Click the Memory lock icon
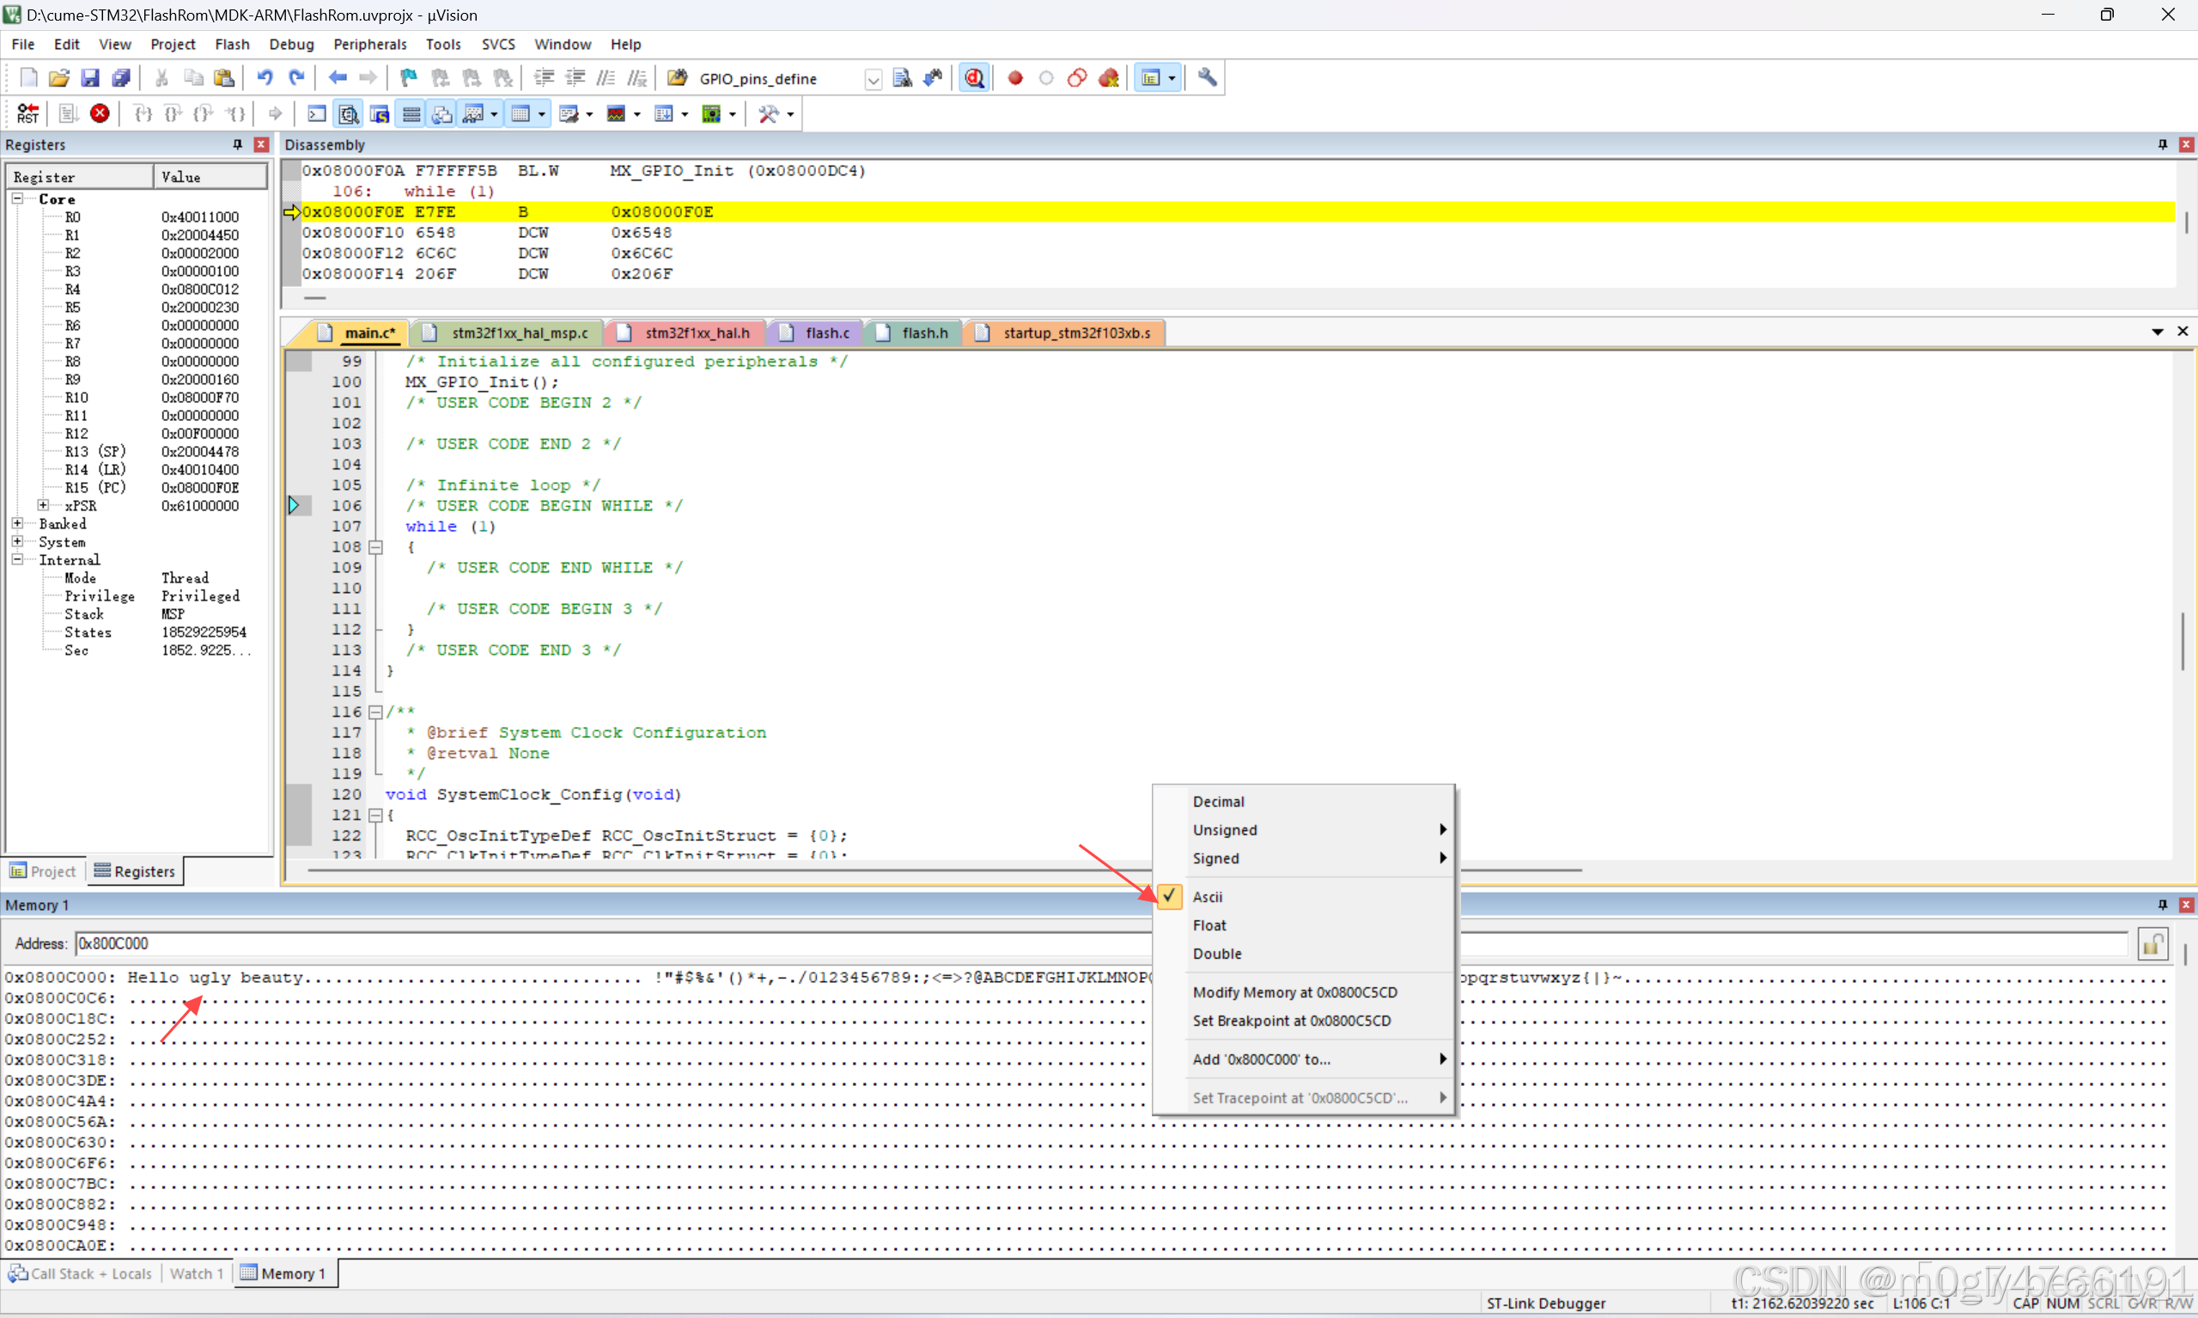Viewport: 2198px width, 1318px height. (2152, 943)
